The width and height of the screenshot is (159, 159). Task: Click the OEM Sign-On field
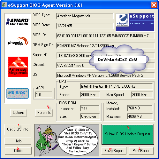click(x=105, y=46)
